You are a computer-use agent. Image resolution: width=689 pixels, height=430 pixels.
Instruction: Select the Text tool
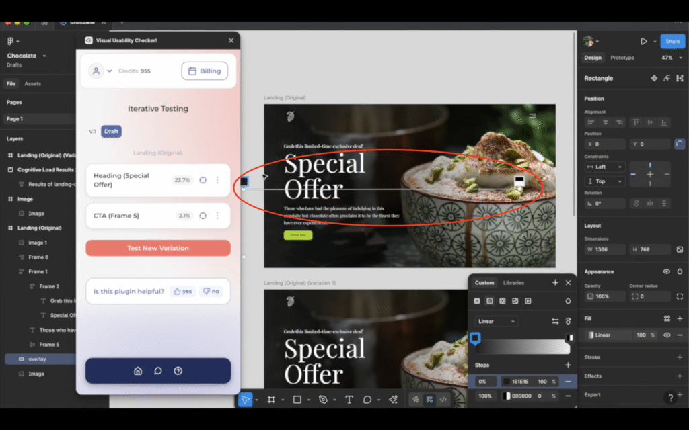coord(349,400)
